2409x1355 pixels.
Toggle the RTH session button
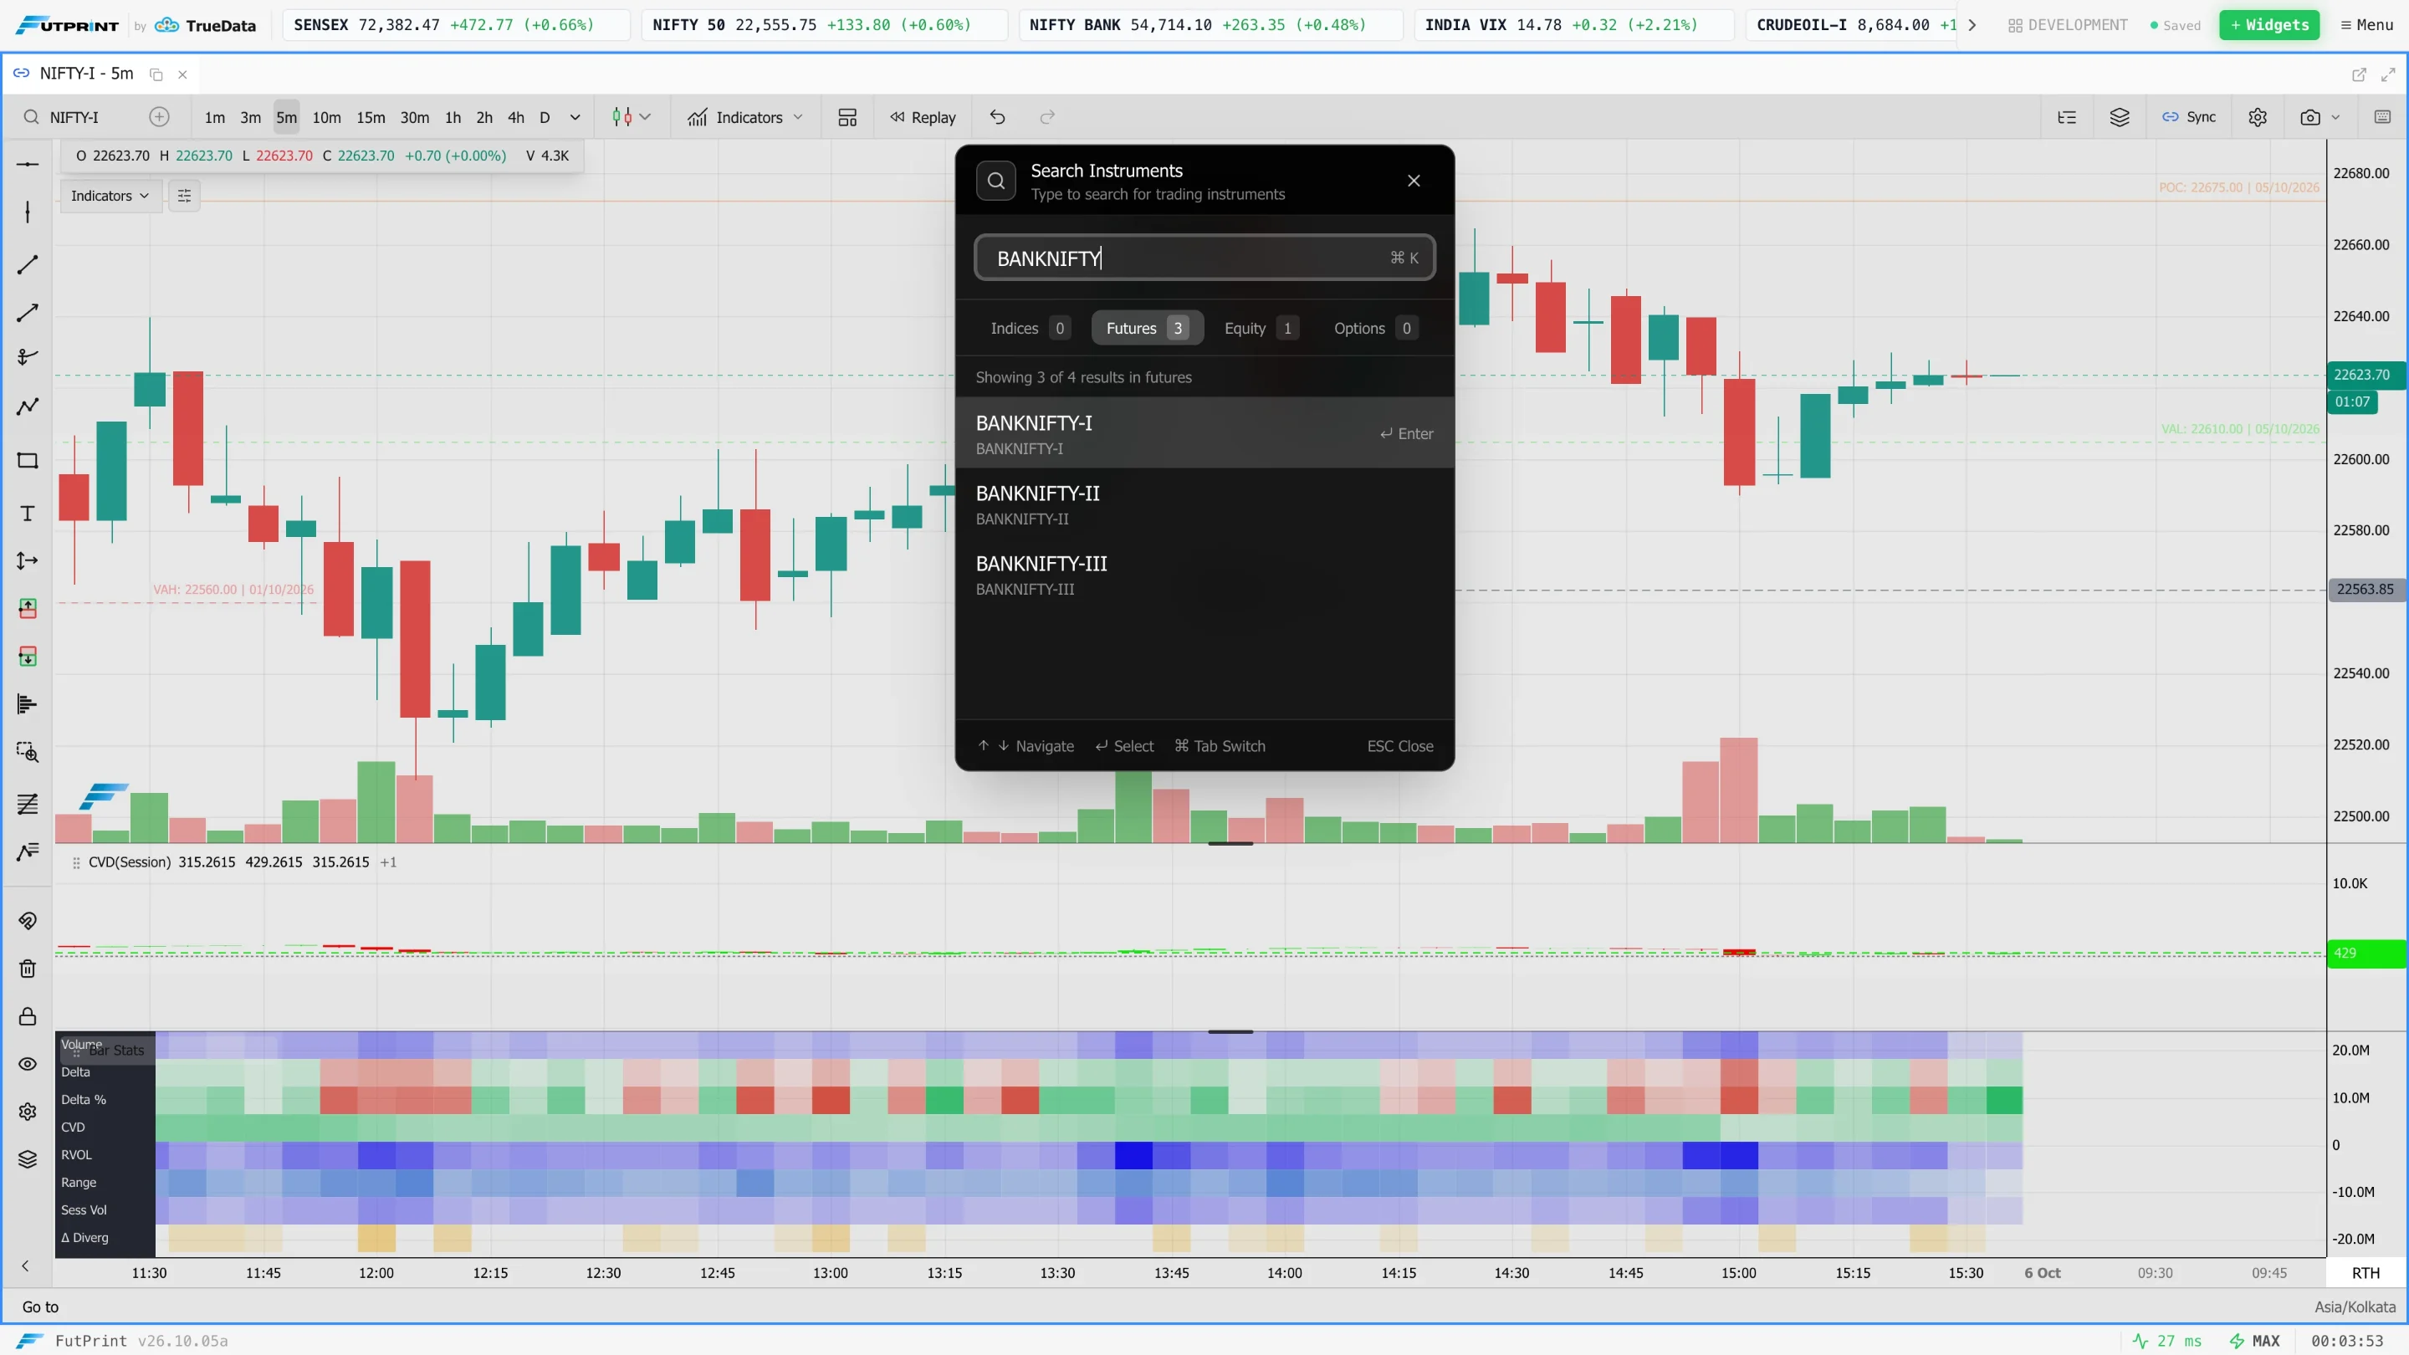[2365, 1273]
